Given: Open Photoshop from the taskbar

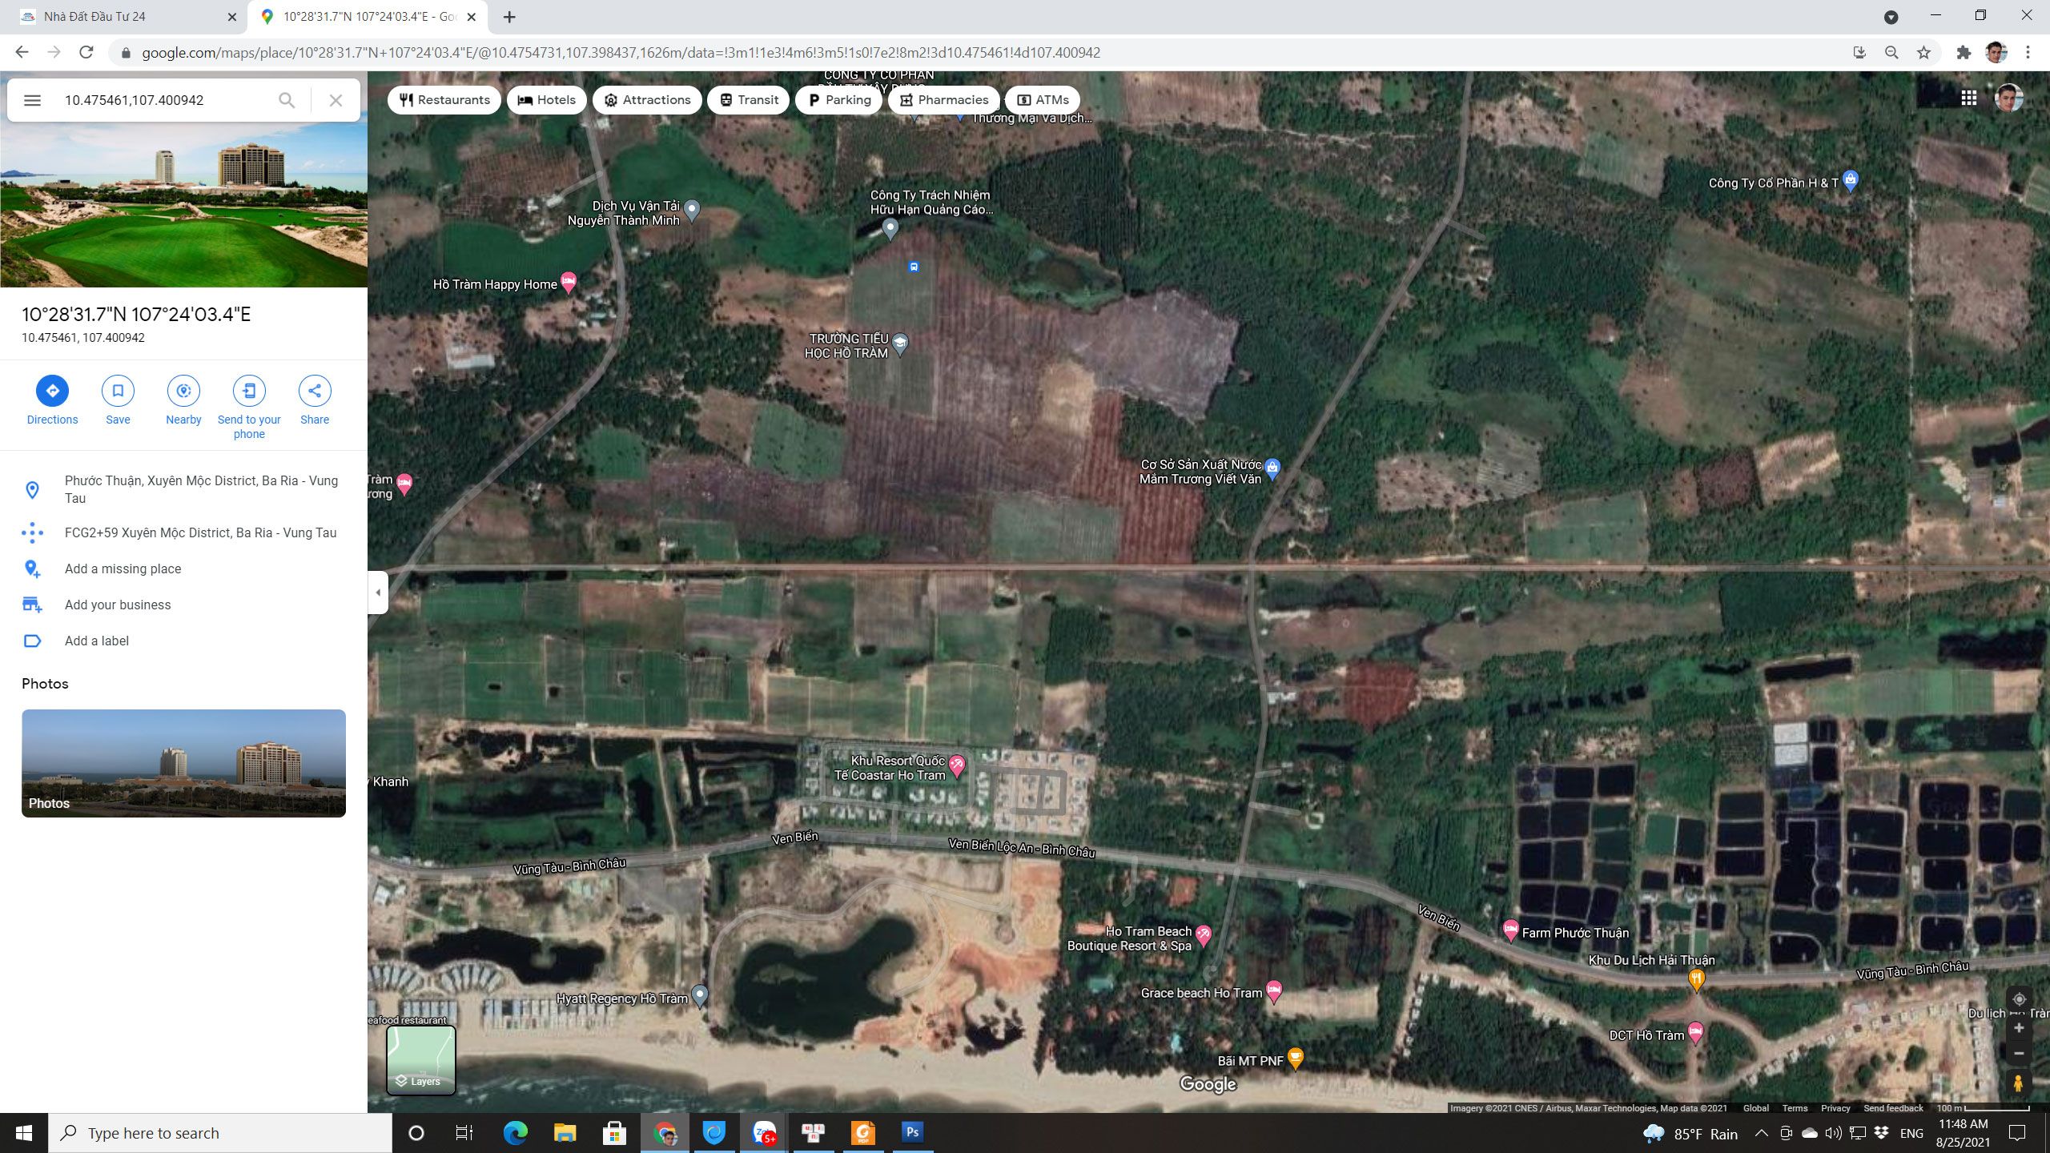Looking at the screenshot, I should coord(912,1133).
